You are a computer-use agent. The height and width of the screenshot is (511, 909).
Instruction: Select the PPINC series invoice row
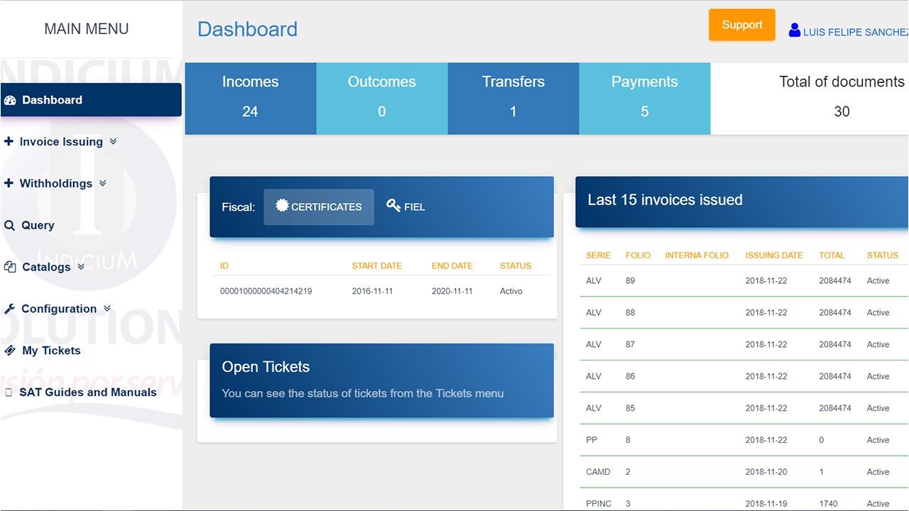coord(744,500)
